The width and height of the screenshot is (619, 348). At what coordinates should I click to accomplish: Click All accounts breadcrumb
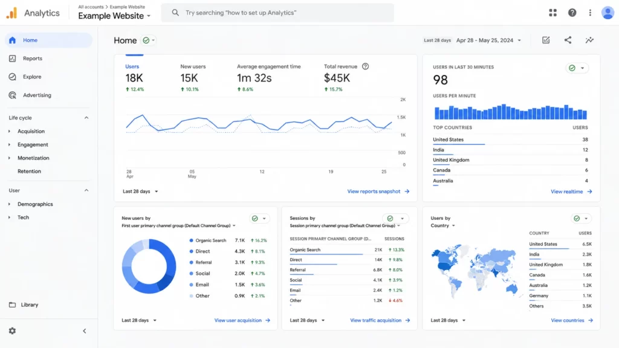[x=91, y=7]
